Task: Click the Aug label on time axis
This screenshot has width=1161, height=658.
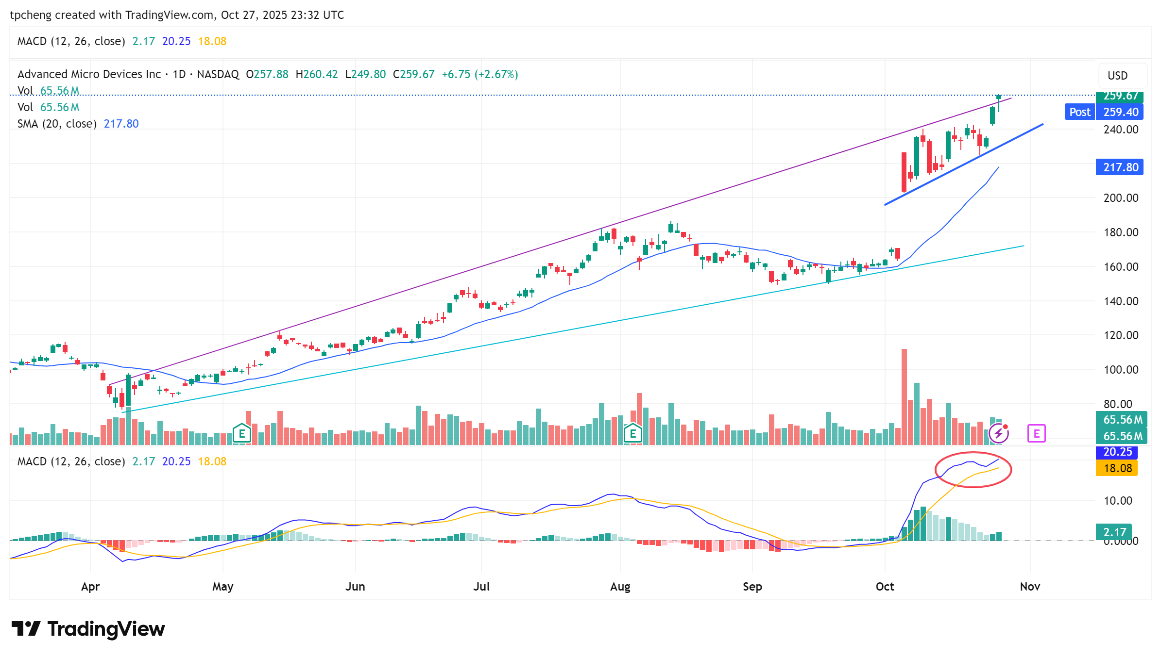Action: pyautogui.click(x=620, y=587)
